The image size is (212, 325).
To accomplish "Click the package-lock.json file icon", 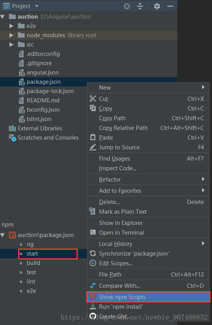I will point(22,92).
